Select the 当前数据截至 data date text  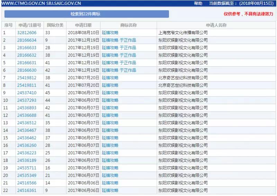point(241,3)
